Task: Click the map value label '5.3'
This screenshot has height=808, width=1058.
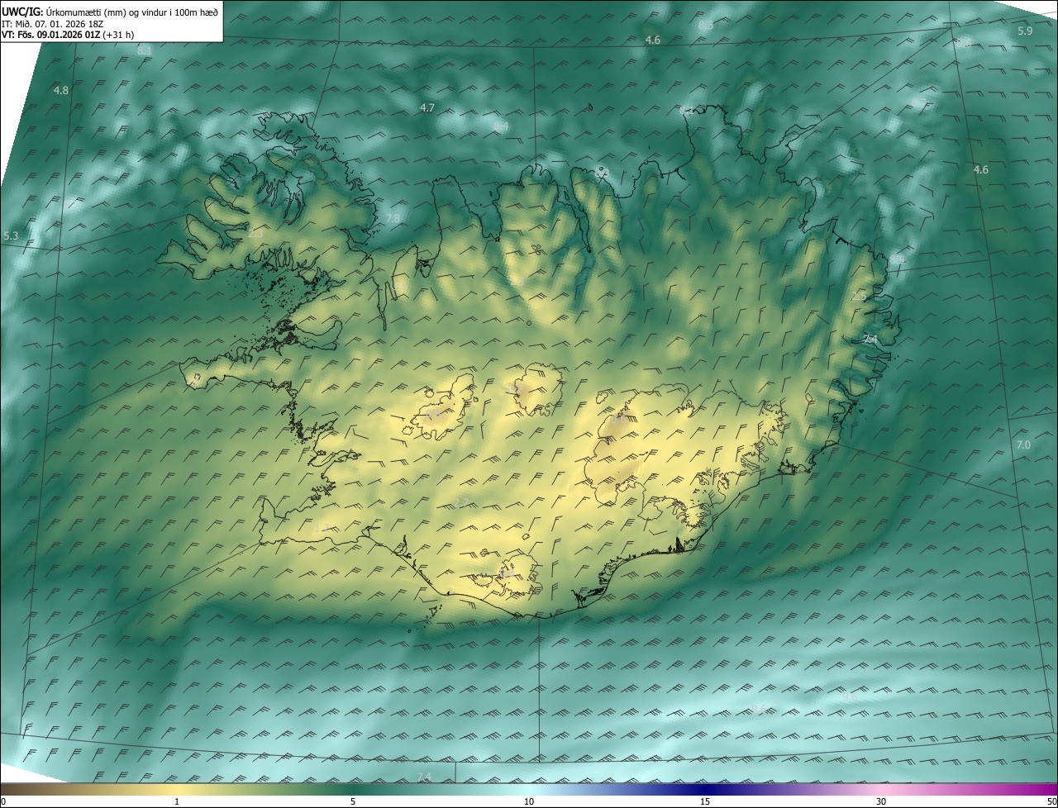Action: pos(11,236)
